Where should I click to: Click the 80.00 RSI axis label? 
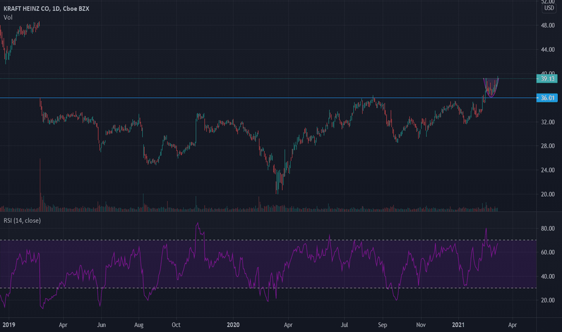548,228
